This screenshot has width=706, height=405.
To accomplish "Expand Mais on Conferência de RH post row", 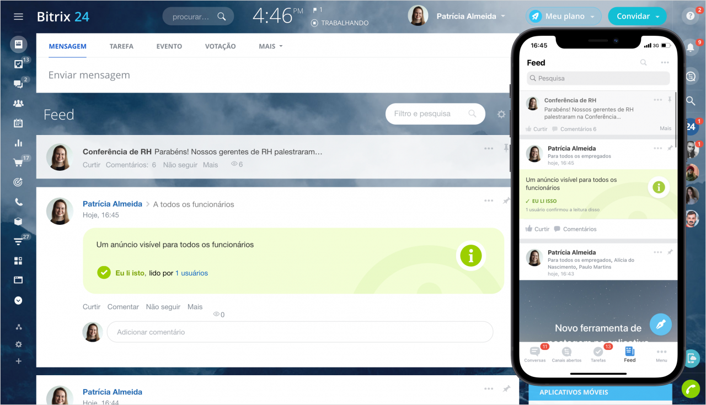I will tap(210, 165).
